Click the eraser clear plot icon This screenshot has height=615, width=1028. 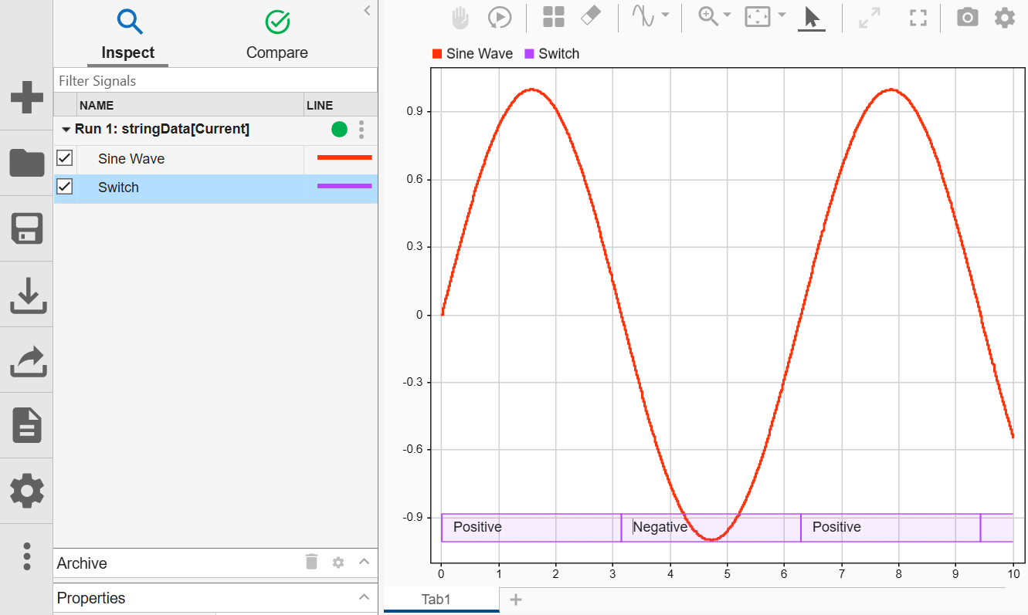590,16
